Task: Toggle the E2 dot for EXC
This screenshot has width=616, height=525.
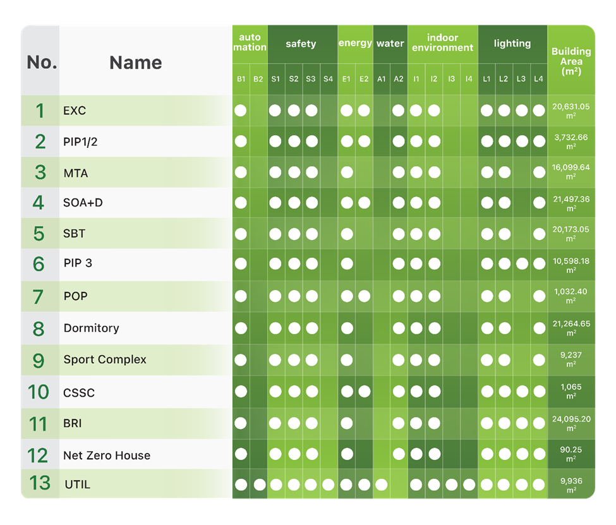Action: [x=364, y=111]
